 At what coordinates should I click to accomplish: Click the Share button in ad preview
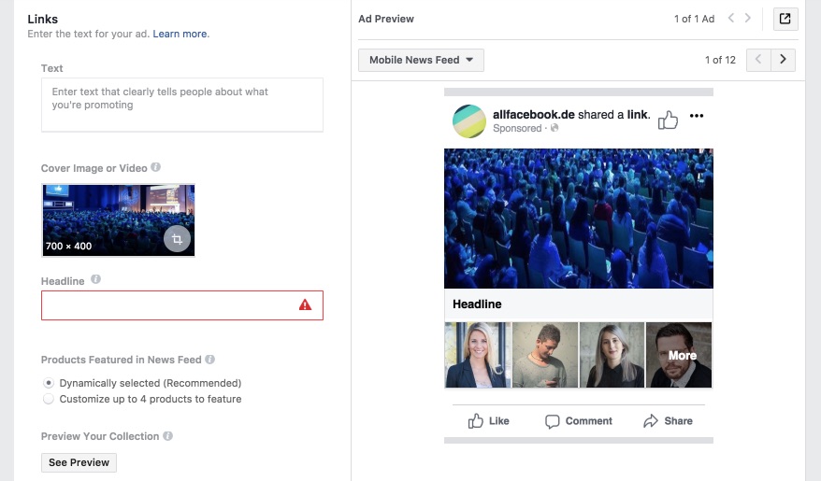click(x=668, y=421)
